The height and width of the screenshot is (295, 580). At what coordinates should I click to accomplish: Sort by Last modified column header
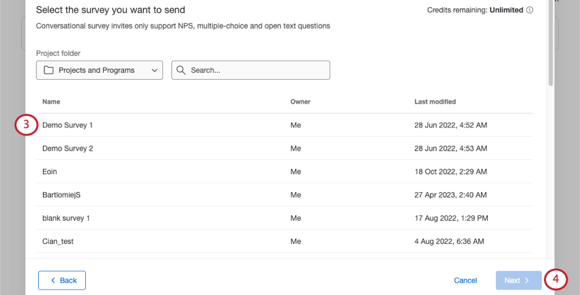point(435,102)
